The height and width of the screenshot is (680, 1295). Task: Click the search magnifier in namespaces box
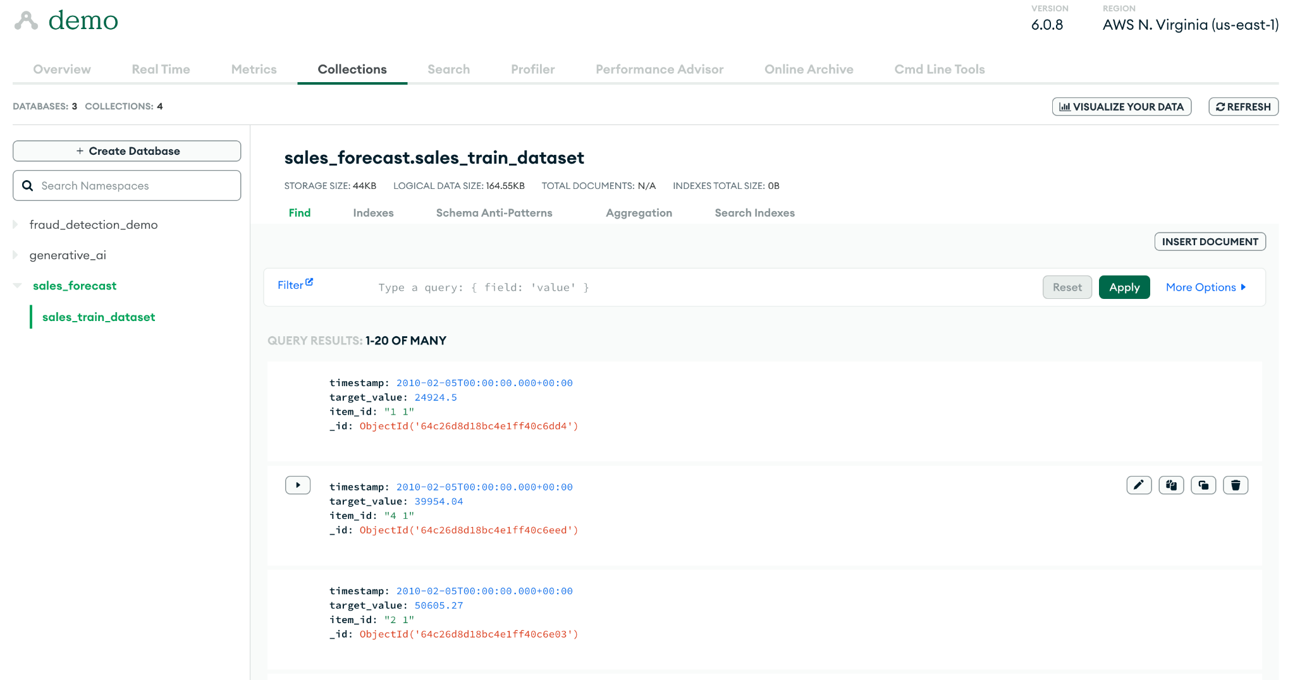point(28,186)
